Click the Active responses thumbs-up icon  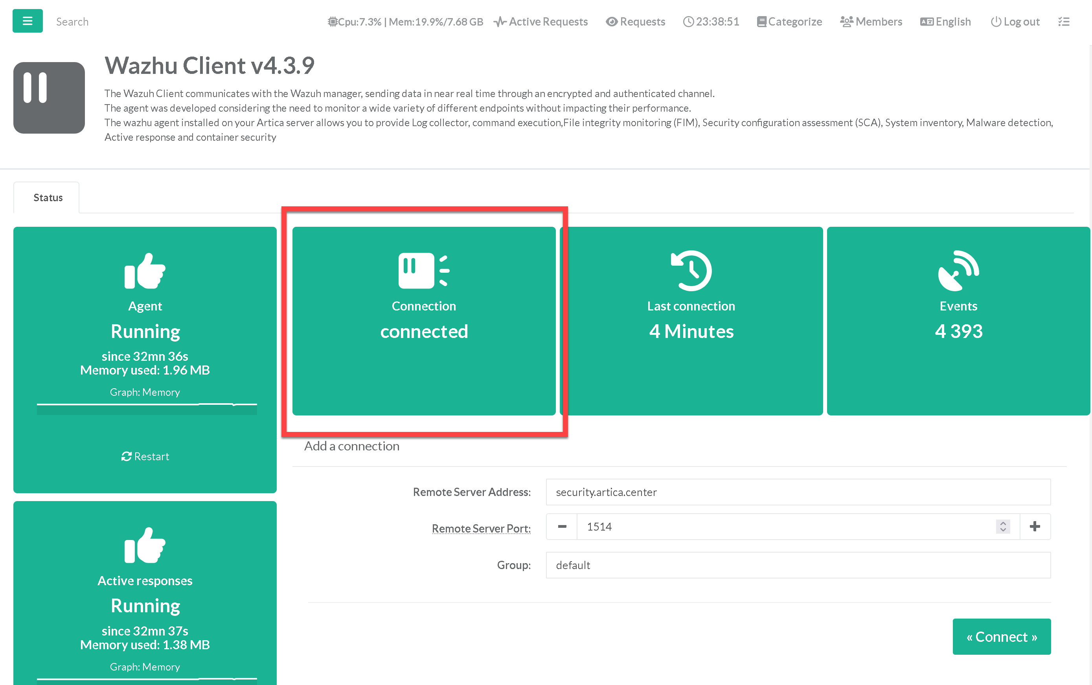tap(145, 545)
